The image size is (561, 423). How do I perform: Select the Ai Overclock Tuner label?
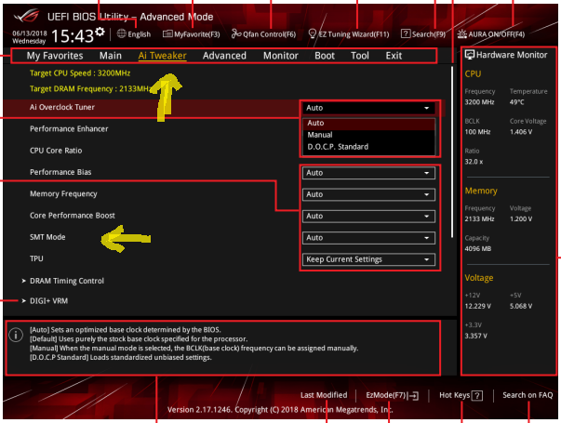(62, 107)
